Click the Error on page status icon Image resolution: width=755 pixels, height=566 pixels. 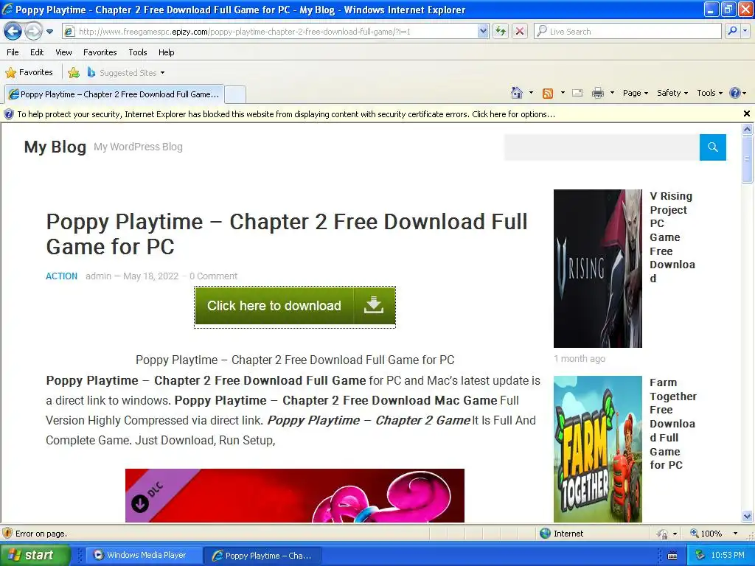coord(7,534)
